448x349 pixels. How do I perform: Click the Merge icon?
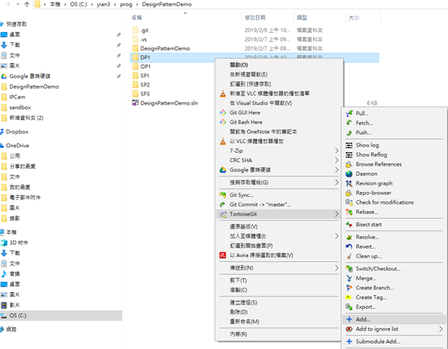(349, 278)
